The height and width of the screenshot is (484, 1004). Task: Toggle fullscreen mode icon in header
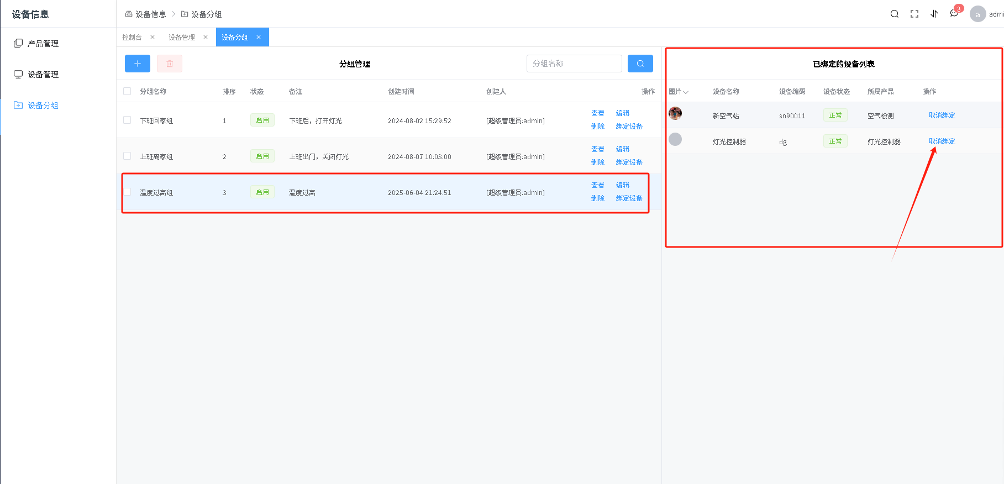(x=914, y=14)
